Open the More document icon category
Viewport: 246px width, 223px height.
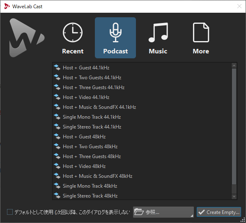point(201,32)
